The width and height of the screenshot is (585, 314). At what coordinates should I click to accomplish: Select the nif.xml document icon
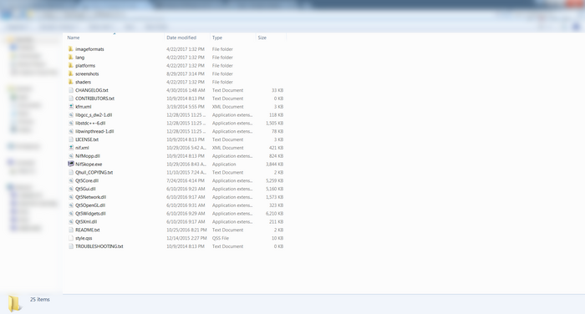click(71, 147)
